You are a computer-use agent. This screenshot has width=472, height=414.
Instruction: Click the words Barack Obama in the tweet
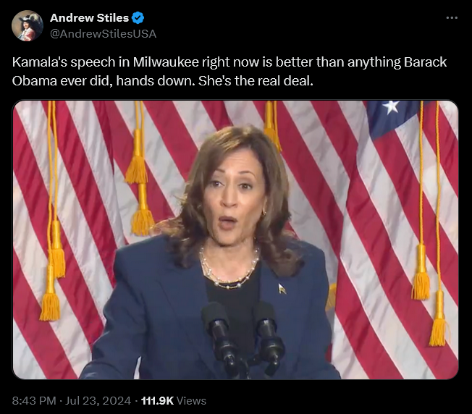pos(229,72)
